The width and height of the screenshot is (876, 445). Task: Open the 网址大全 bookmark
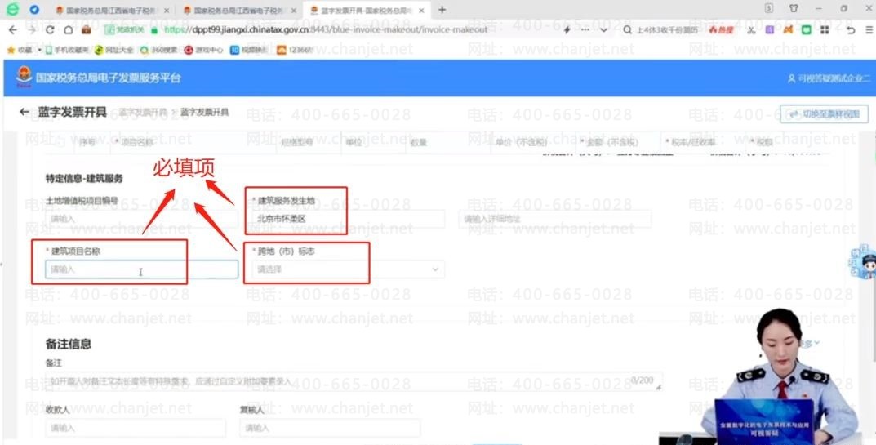coord(114,50)
